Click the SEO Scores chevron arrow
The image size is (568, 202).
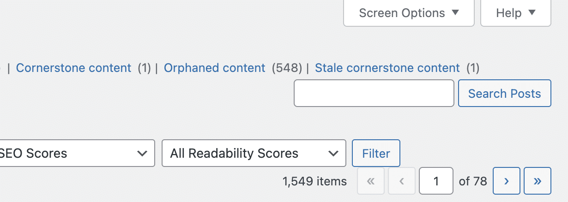coord(142,153)
